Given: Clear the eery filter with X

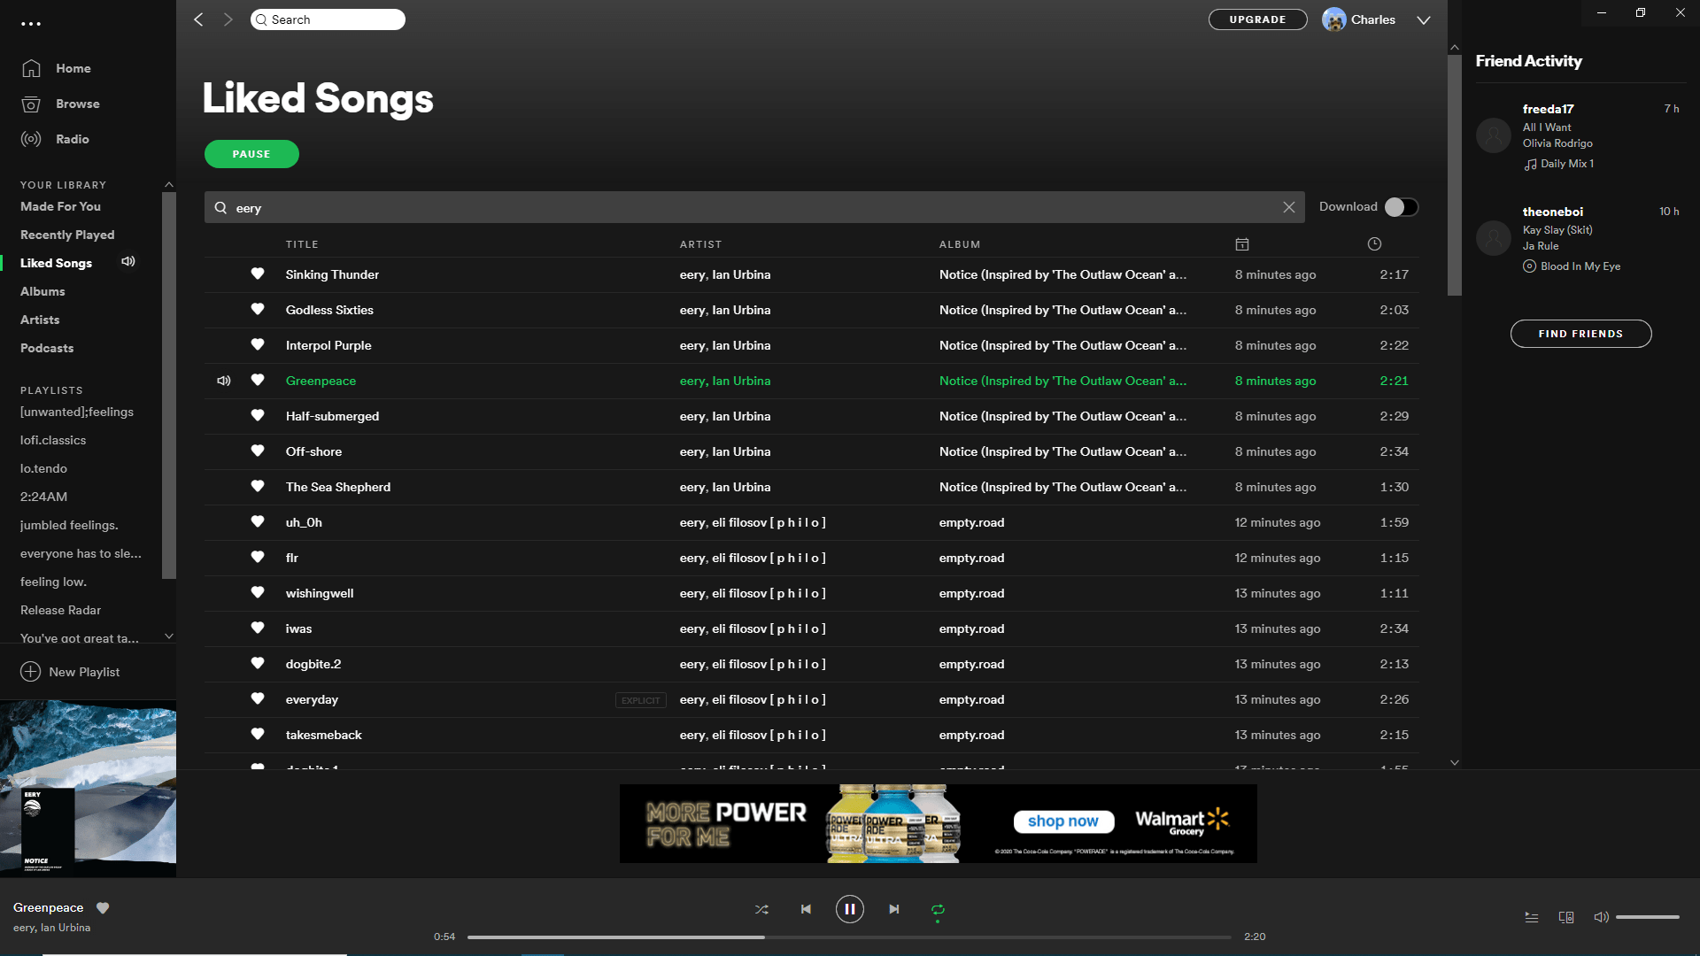Looking at the screenshot, I should tap(1289, 207).
